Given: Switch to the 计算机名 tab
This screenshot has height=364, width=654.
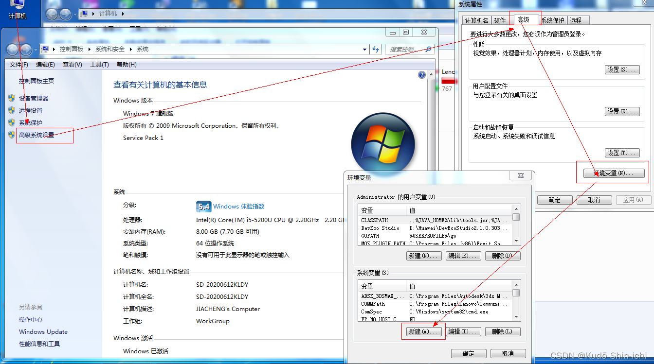Looking at the screenshot, I should [477, 20].
